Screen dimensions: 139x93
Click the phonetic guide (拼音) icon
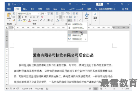pyautogui.click(x=48, y=14)
